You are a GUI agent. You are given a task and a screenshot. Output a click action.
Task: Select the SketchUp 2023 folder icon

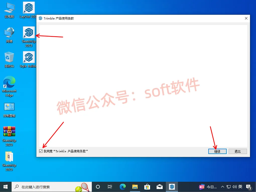tap(9, 161)
